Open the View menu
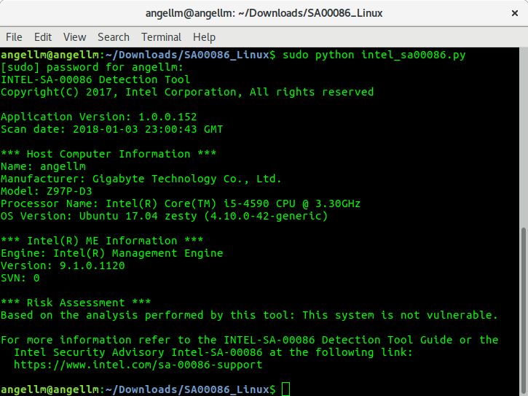 75,37
